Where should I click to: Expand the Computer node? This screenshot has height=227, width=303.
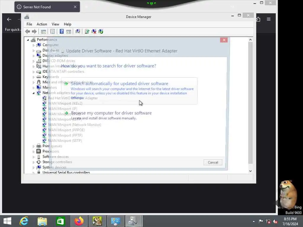point(34,45)
